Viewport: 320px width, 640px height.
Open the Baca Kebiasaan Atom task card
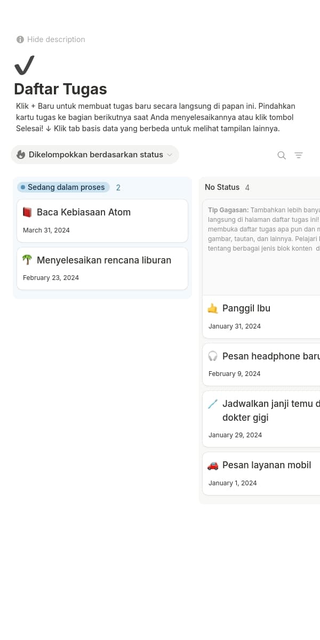(83, 212)
